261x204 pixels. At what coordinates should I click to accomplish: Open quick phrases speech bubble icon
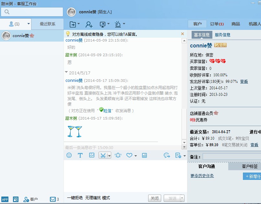click(167, 156)
